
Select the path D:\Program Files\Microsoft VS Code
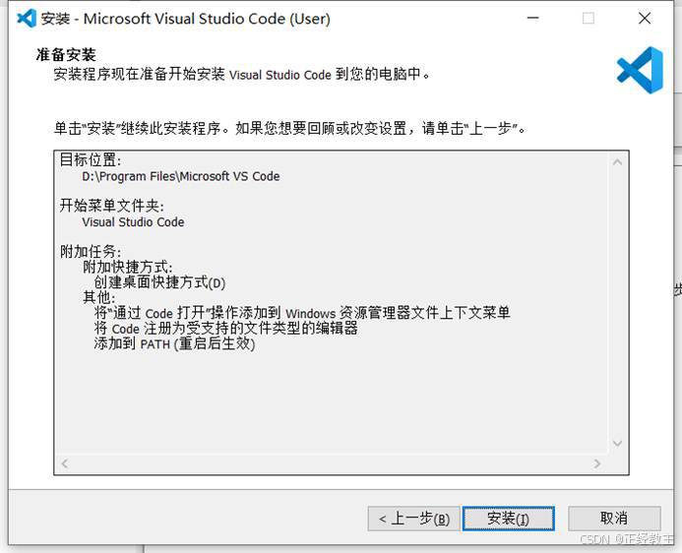tap(181, 176)
